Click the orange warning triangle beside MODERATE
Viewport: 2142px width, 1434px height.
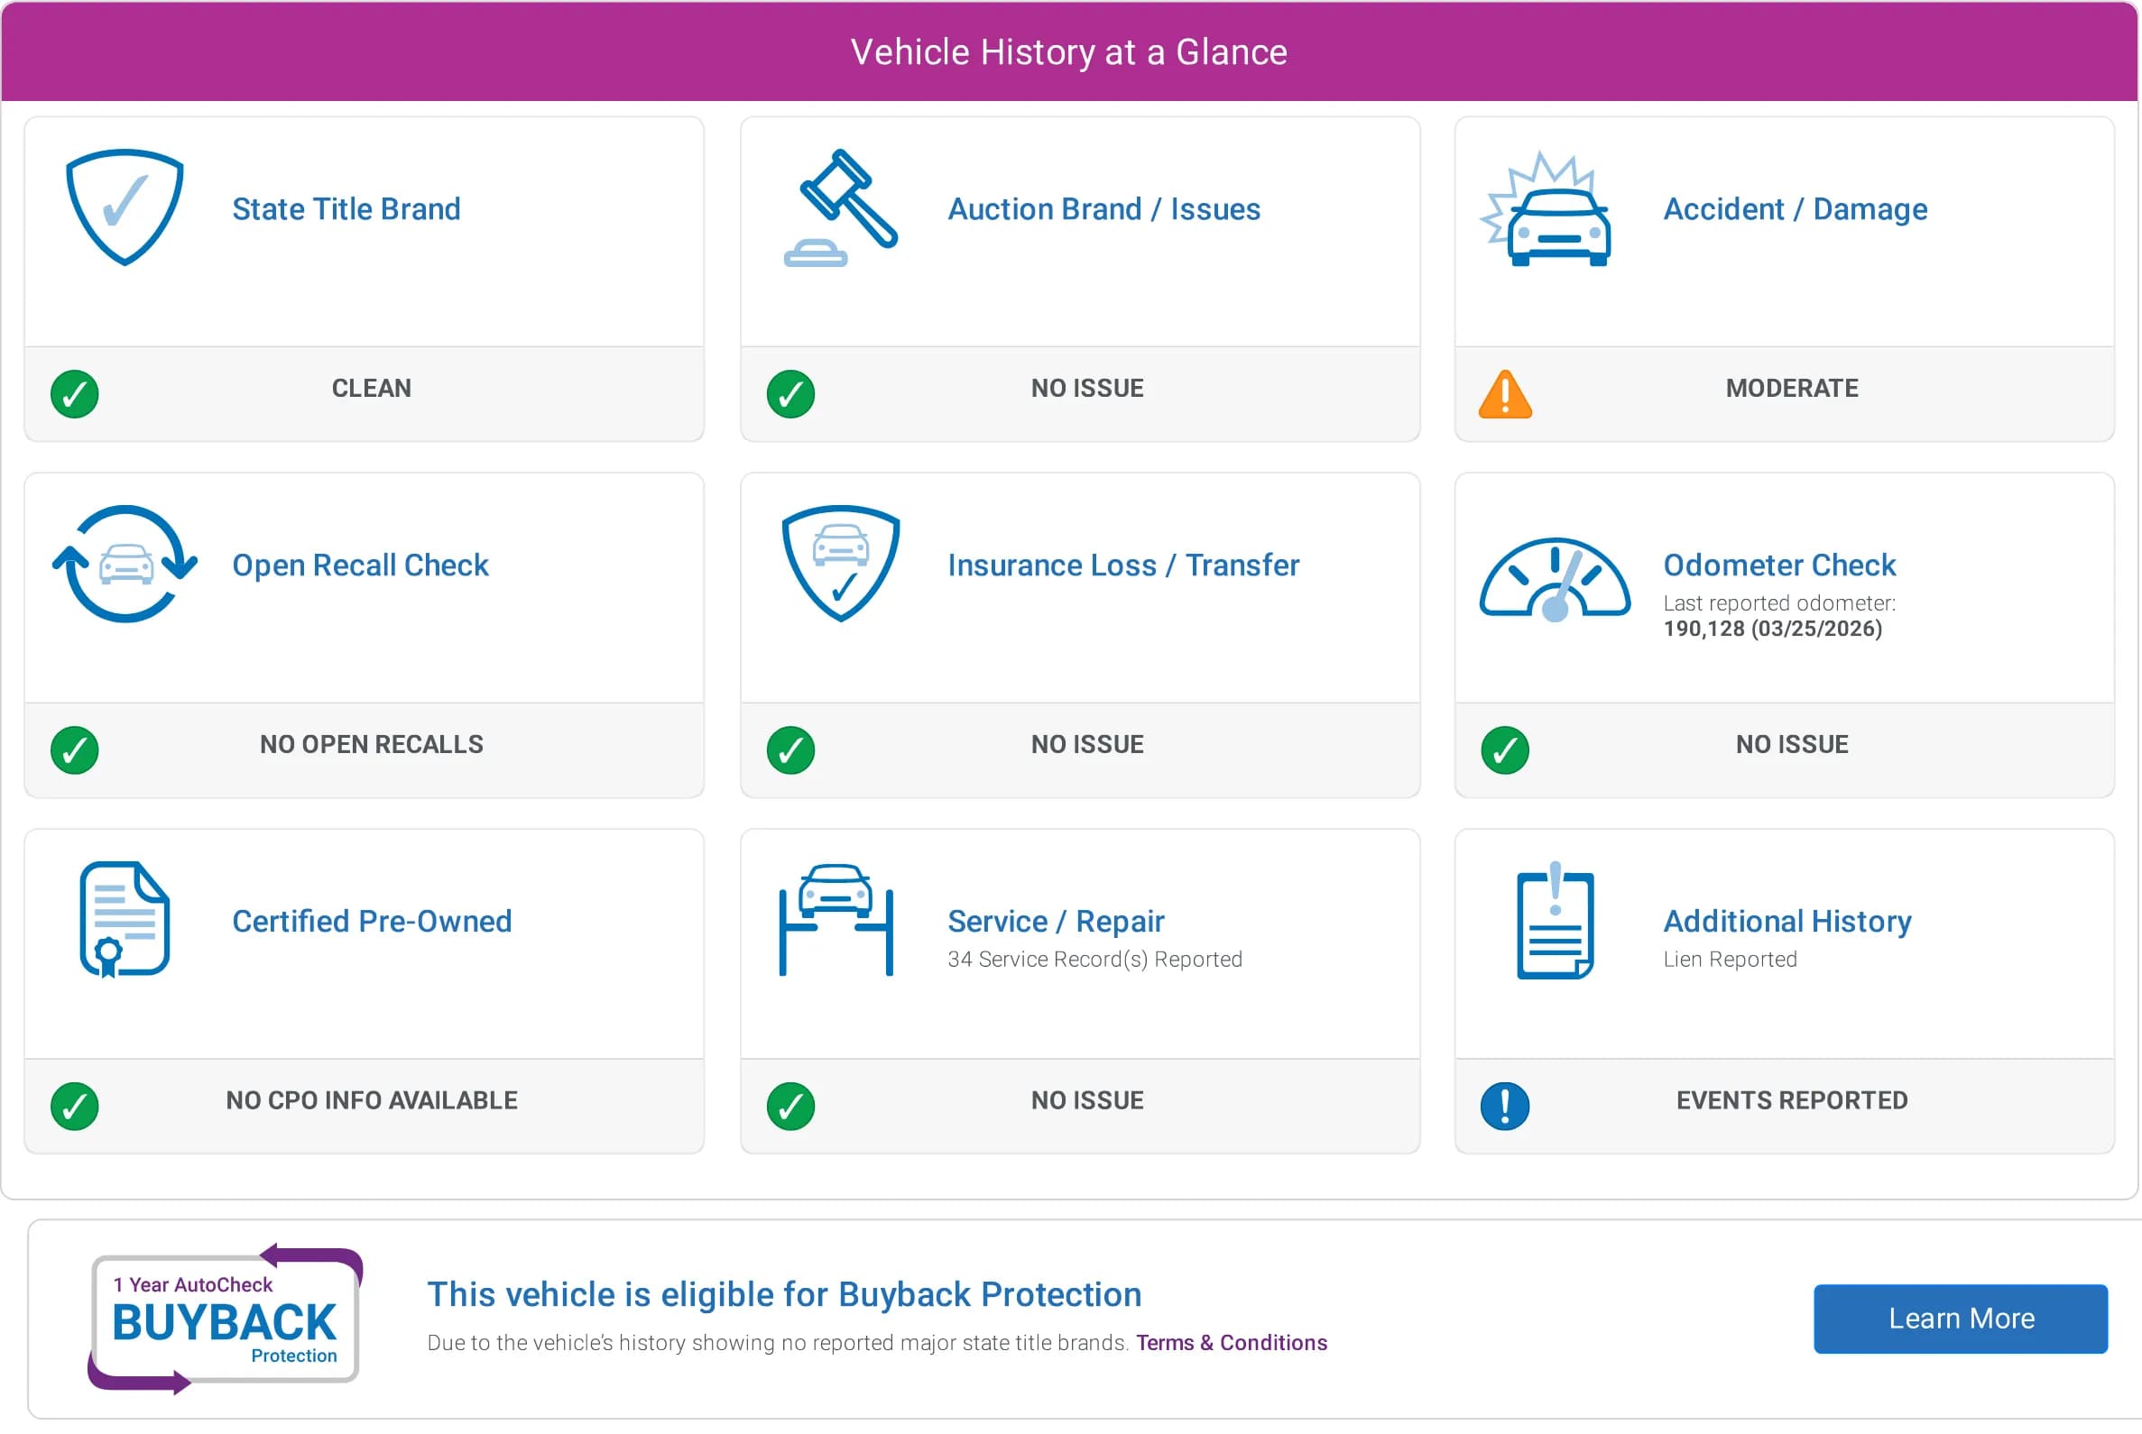[x=1505, y=394]
